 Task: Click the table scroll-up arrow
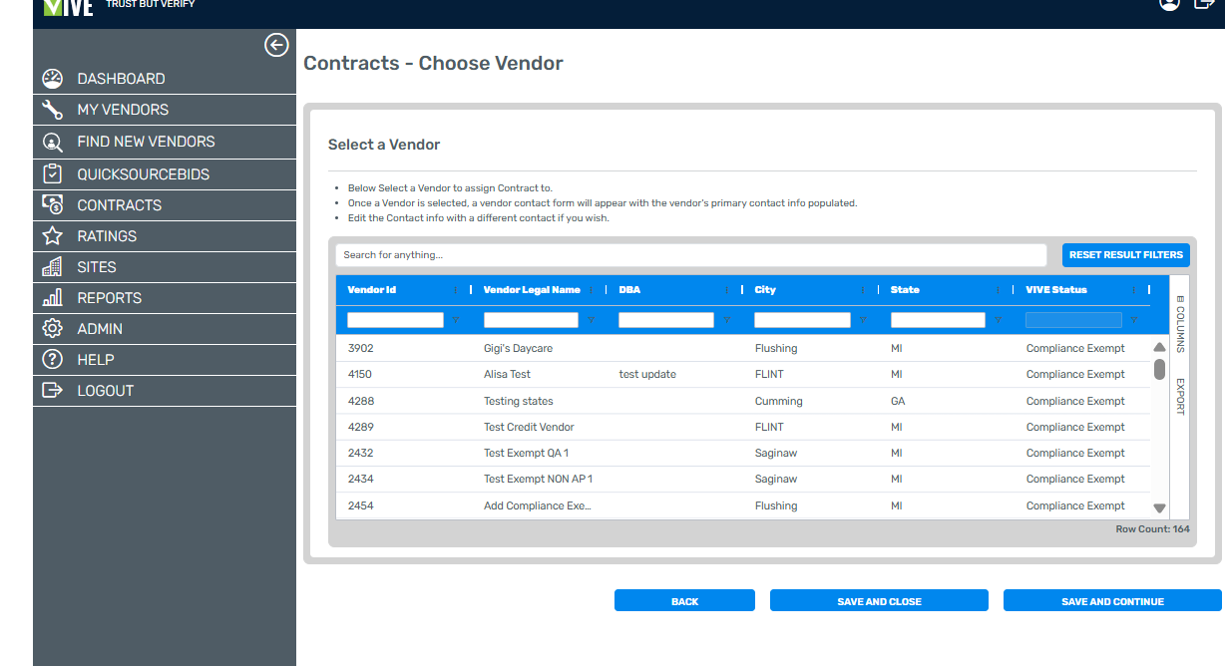pyautogui.click(x=1159, y=347)
